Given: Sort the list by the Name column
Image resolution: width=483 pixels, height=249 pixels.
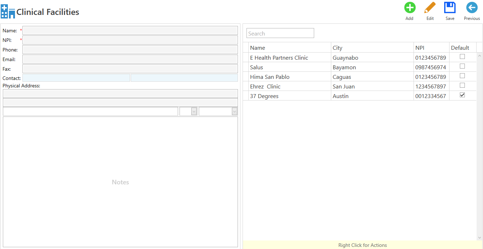Looking at the screenshot, I should pos(258,48).
